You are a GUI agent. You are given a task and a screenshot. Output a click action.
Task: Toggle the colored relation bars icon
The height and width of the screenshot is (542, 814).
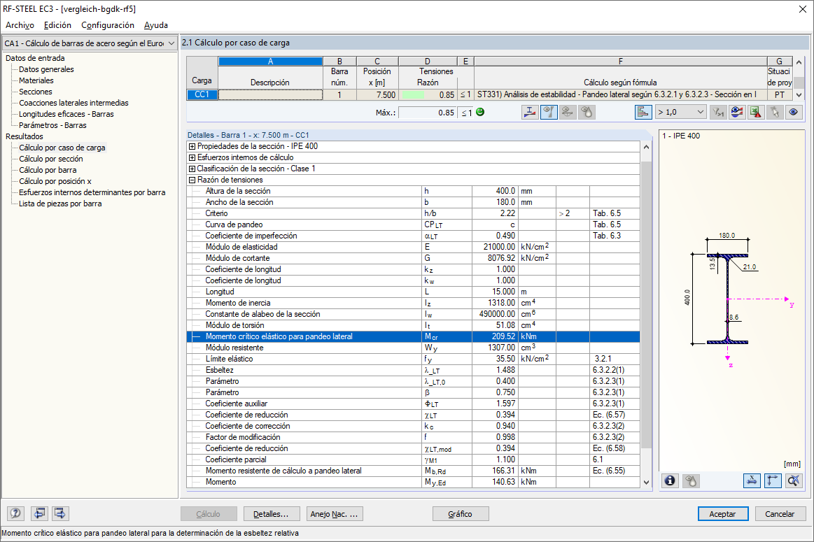(643, 112)
